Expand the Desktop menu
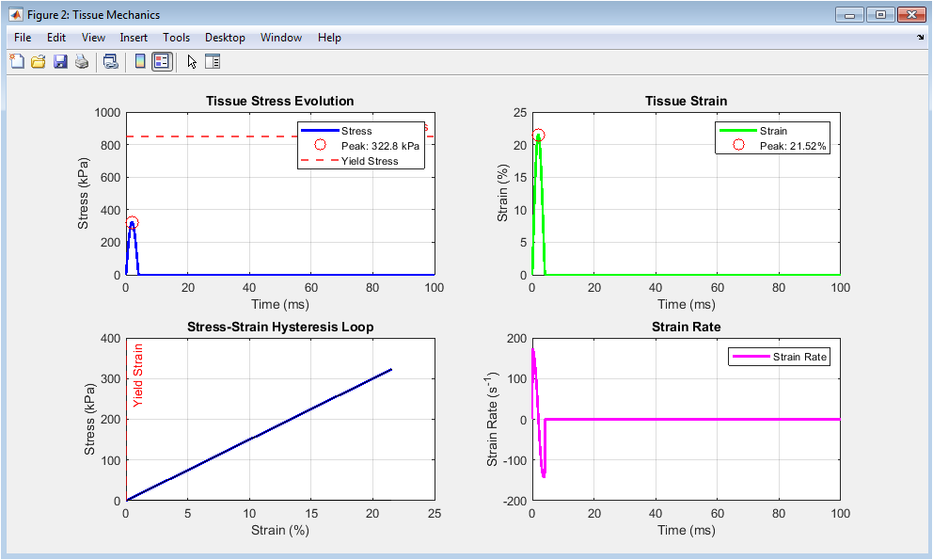 click(x=225, y=38)
